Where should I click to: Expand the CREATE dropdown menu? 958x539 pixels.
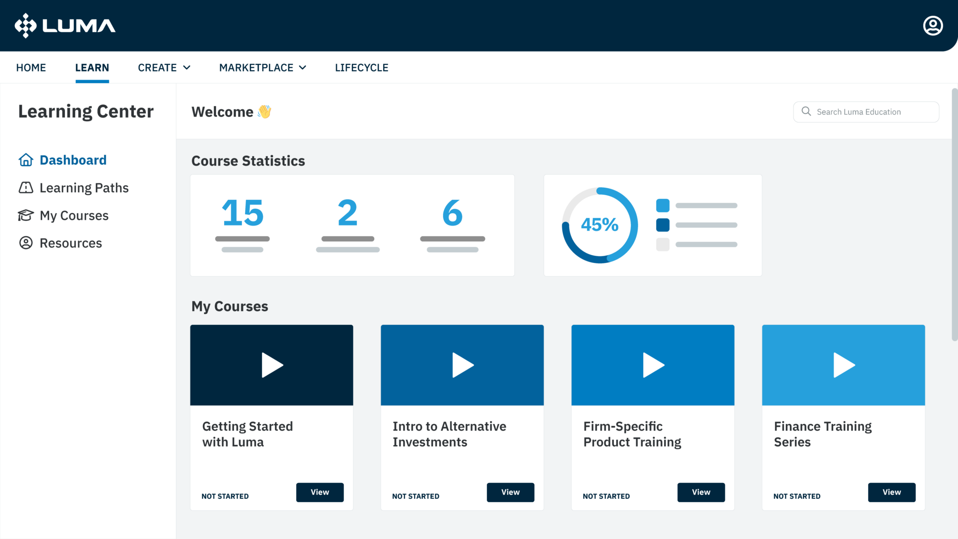coord(163,67)
